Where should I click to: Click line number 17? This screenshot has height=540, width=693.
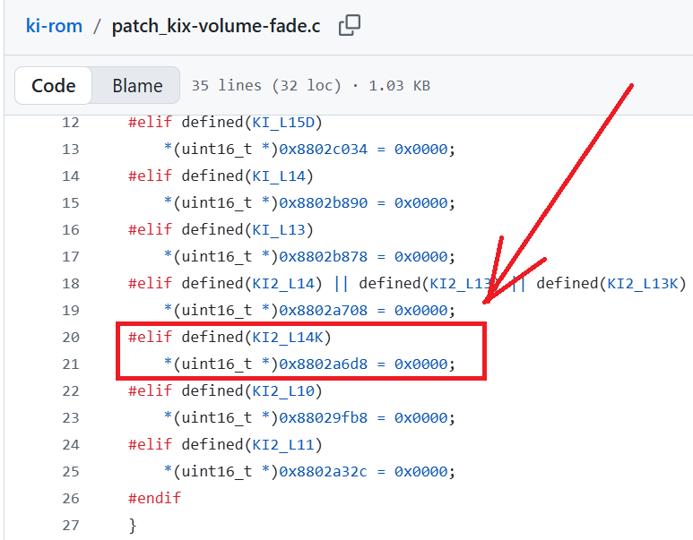pos(70,257)
